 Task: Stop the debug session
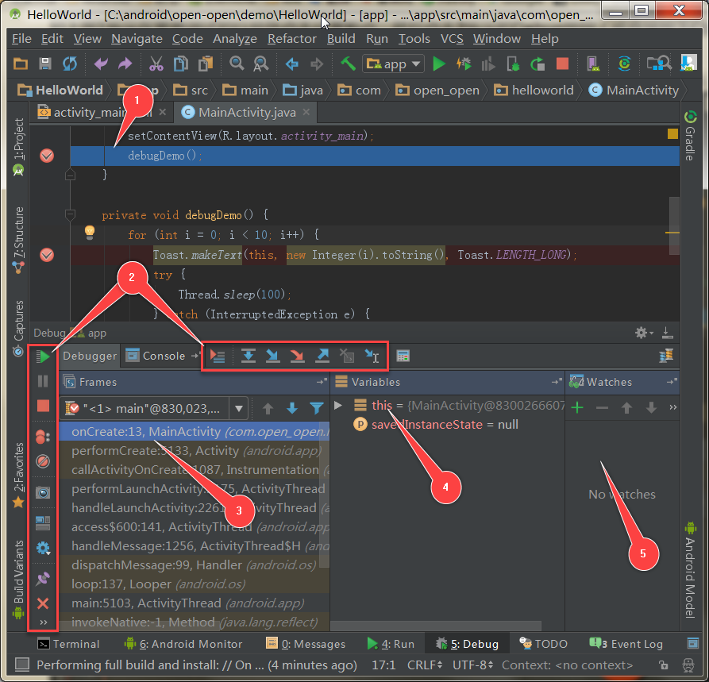pos(44,405)
